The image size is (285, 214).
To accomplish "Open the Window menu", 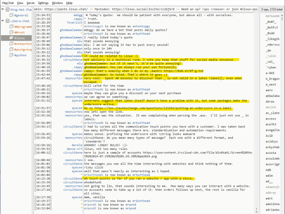I will click(x=57, y=3).
